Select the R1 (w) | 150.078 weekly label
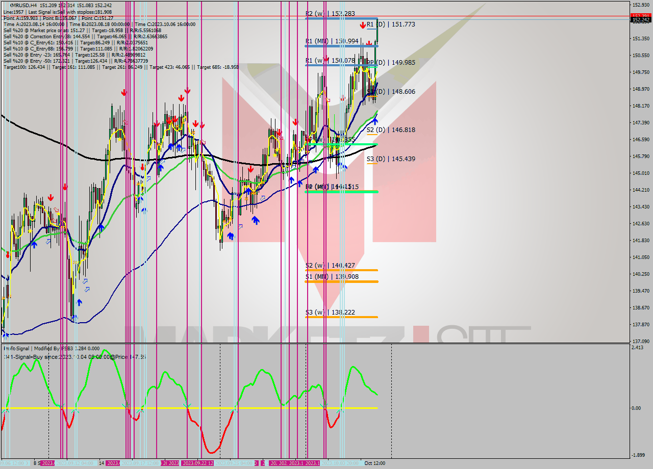This screenshot has width=653, height=469. [330, 61]
